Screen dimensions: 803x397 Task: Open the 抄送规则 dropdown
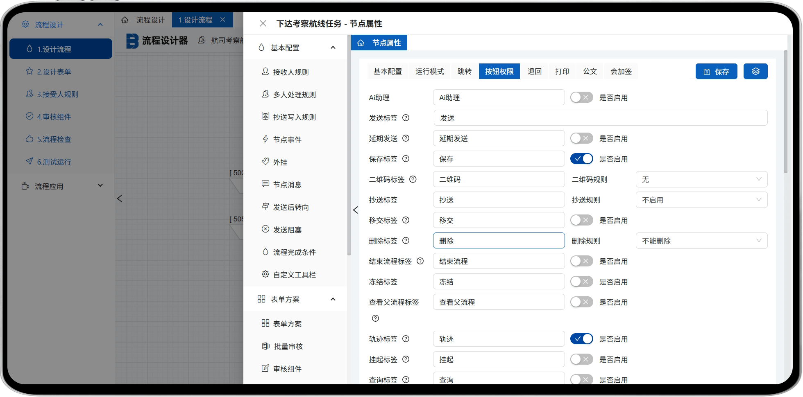(x=701, y=200)
